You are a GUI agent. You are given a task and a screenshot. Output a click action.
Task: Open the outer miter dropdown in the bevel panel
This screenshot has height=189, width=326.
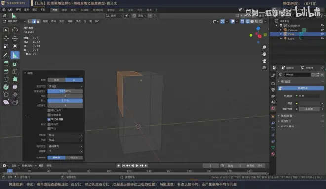(x=65, y=135)
